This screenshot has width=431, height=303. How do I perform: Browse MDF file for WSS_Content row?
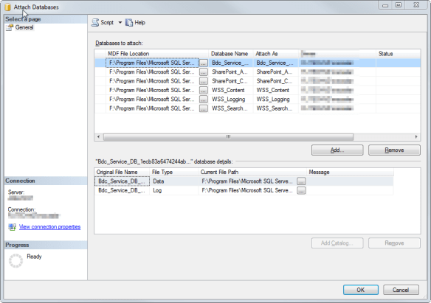pyautogui.click(x=204, y=90)
